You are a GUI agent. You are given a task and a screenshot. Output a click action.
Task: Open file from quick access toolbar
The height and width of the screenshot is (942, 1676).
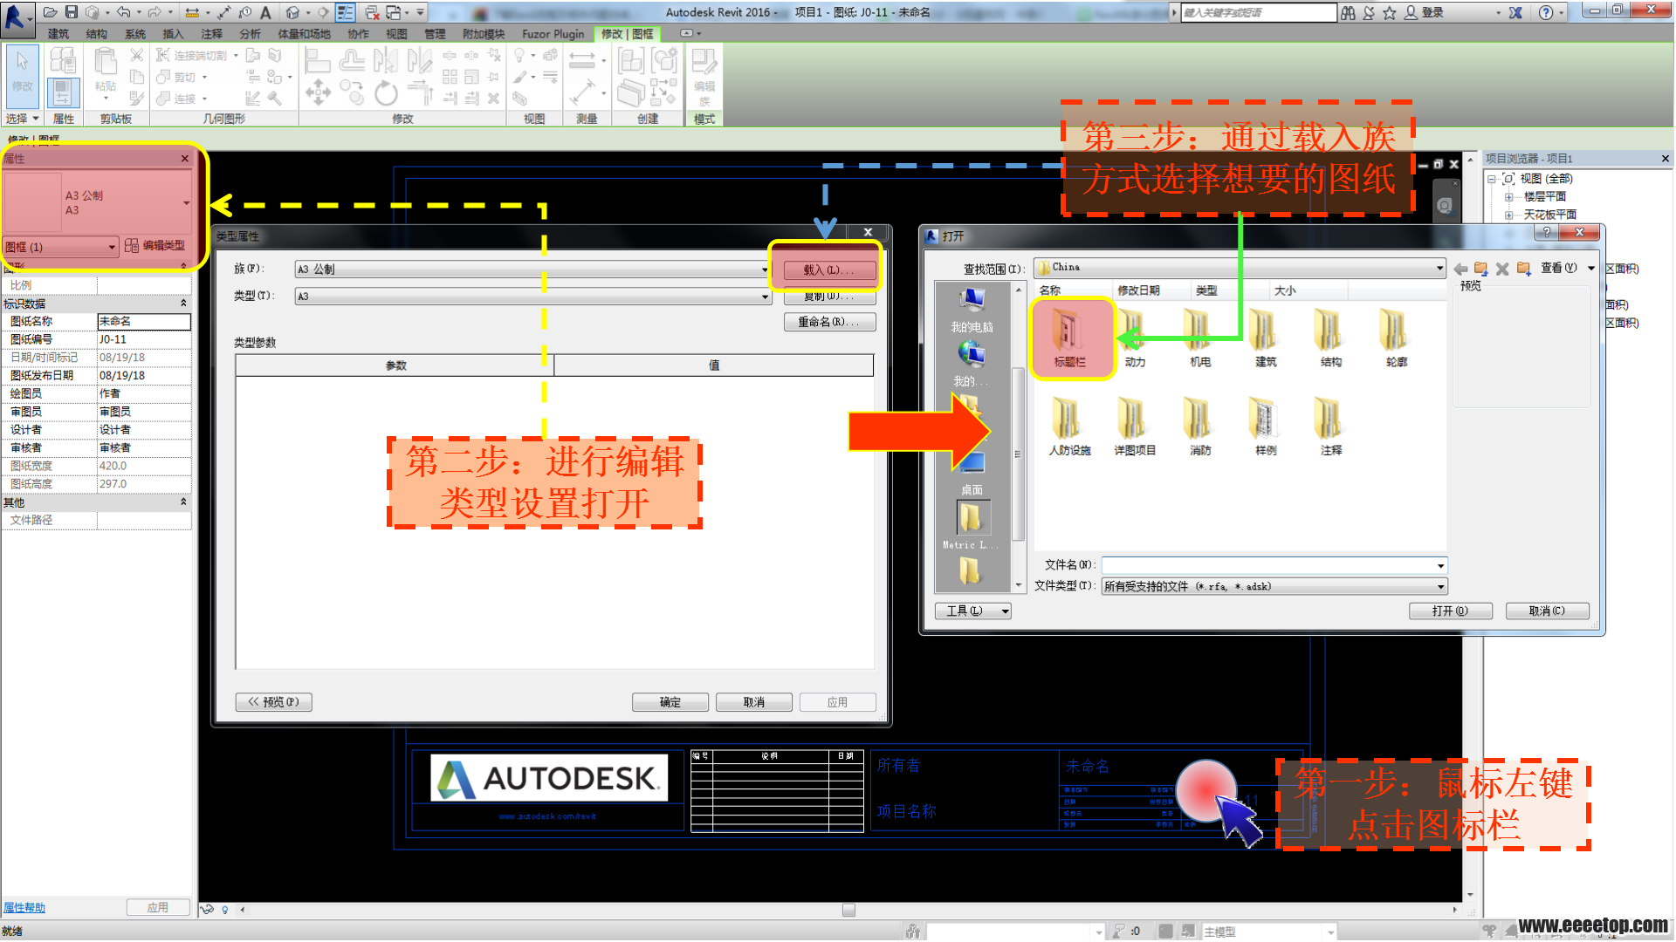pos(50,12)
